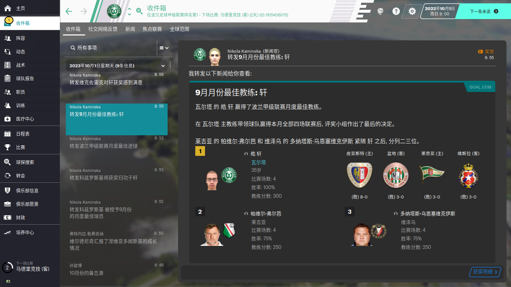Viewport: 511px width, 287px height.
Task: Collapse the 2023年10月1日 message group
Action: (x=163, y=66)
